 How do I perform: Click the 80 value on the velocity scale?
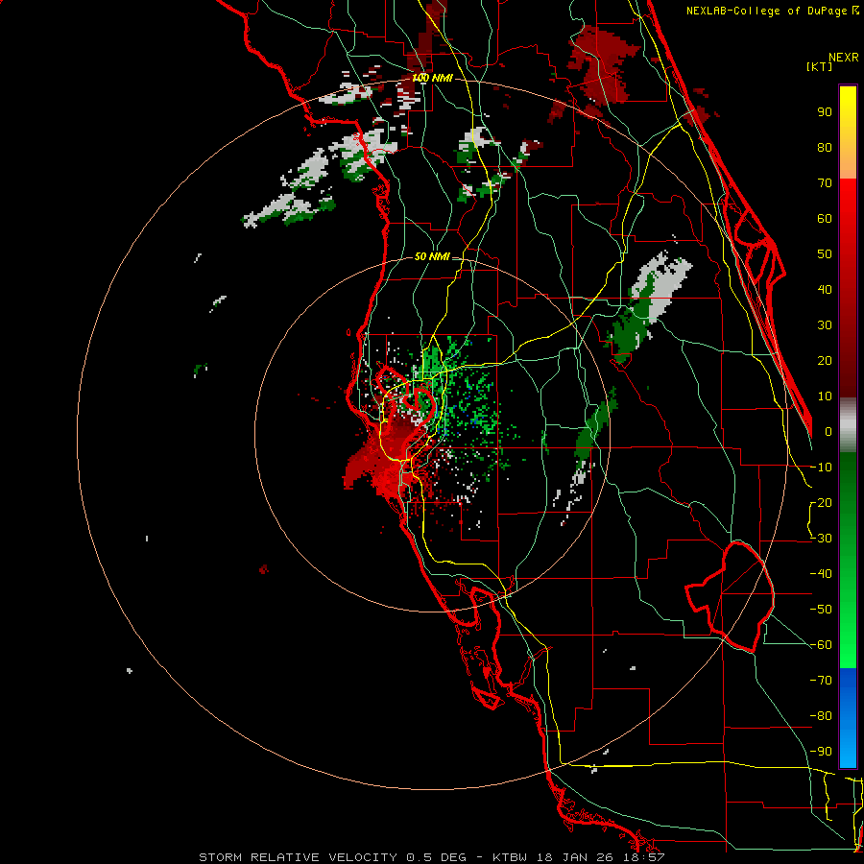(x=825, y=148)
